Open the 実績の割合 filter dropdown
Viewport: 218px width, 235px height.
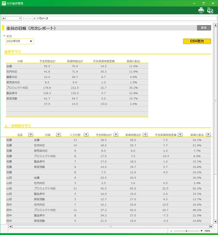[x=208, y=135]
